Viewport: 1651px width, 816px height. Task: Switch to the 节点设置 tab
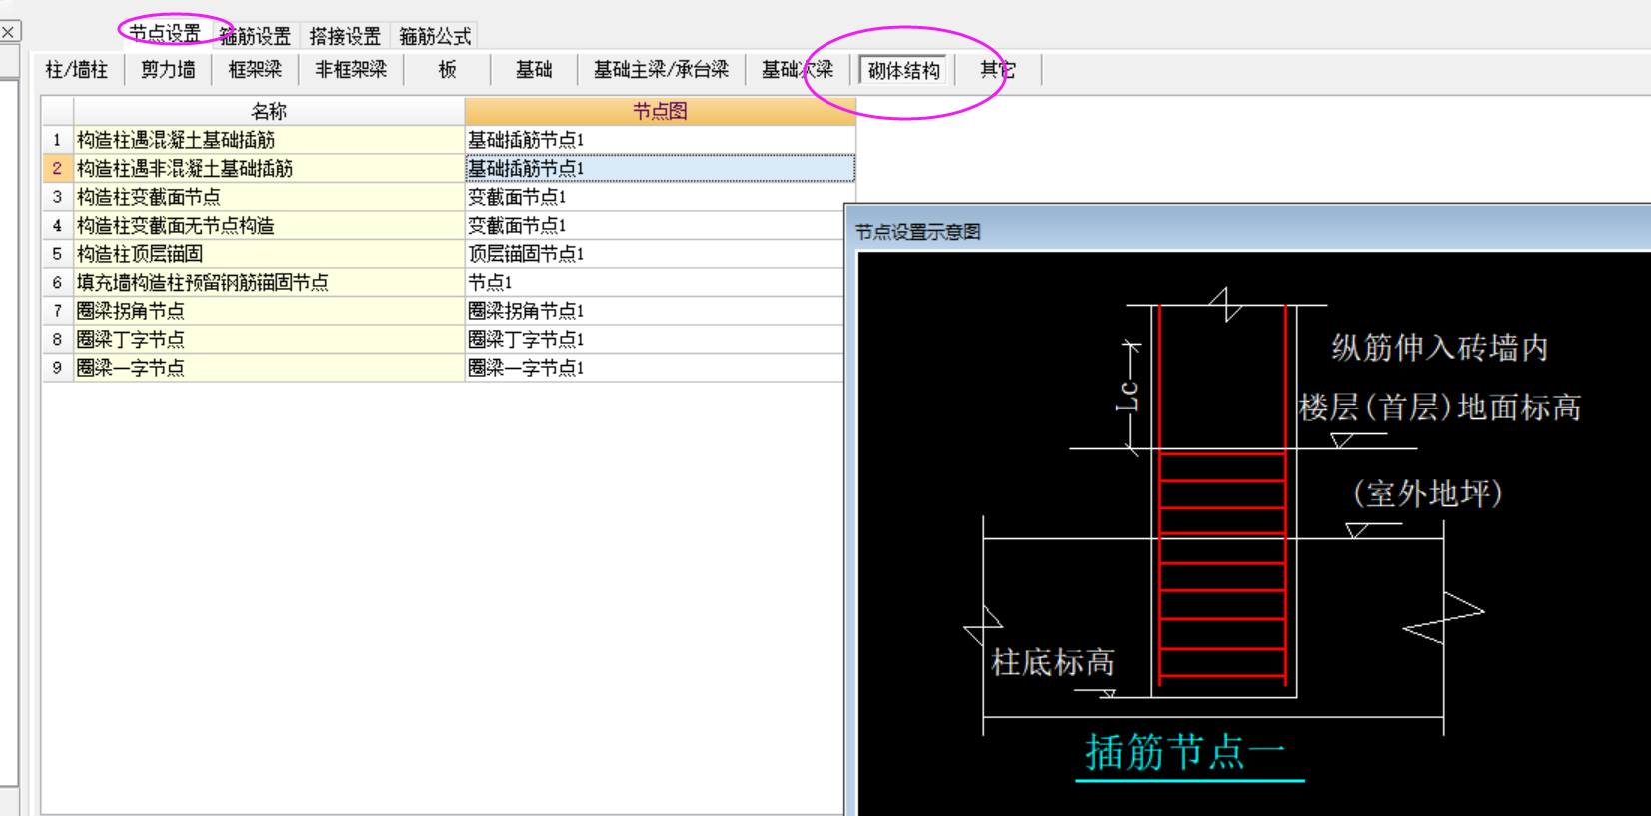[165, 34]
